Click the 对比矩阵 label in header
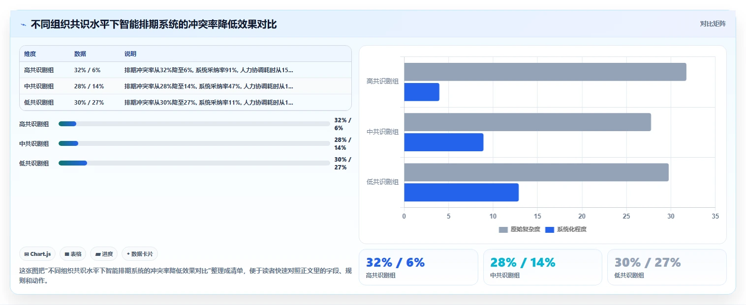This screenshot has height=305, width=746. coord(713,24)
